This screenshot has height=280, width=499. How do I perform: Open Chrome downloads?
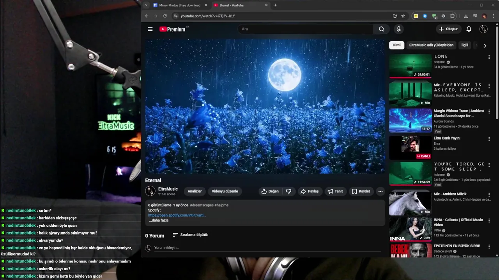coord(466,16)
